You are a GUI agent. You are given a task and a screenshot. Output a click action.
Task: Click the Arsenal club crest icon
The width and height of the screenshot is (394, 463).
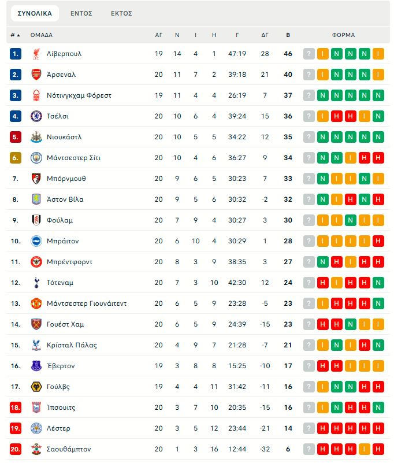pos(36,75)
